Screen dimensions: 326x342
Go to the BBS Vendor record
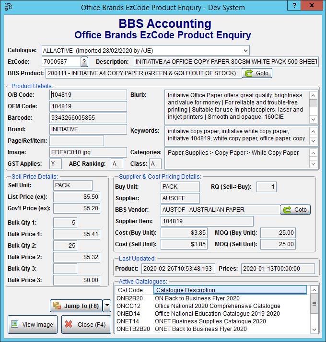click(295, 210)
